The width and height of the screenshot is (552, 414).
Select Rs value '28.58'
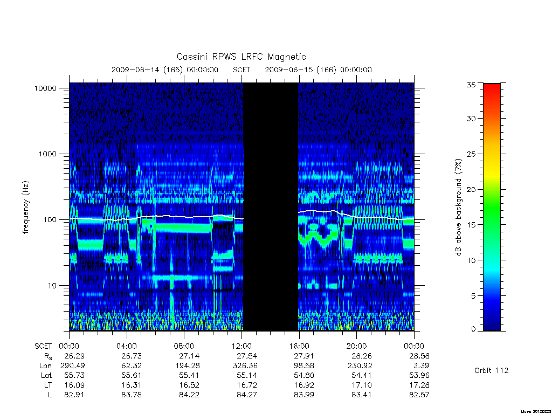[419, 356]
